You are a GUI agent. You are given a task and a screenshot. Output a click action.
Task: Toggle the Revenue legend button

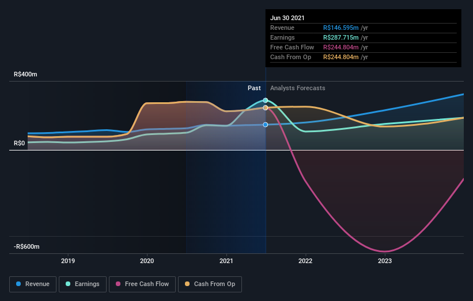pos(33,284)
